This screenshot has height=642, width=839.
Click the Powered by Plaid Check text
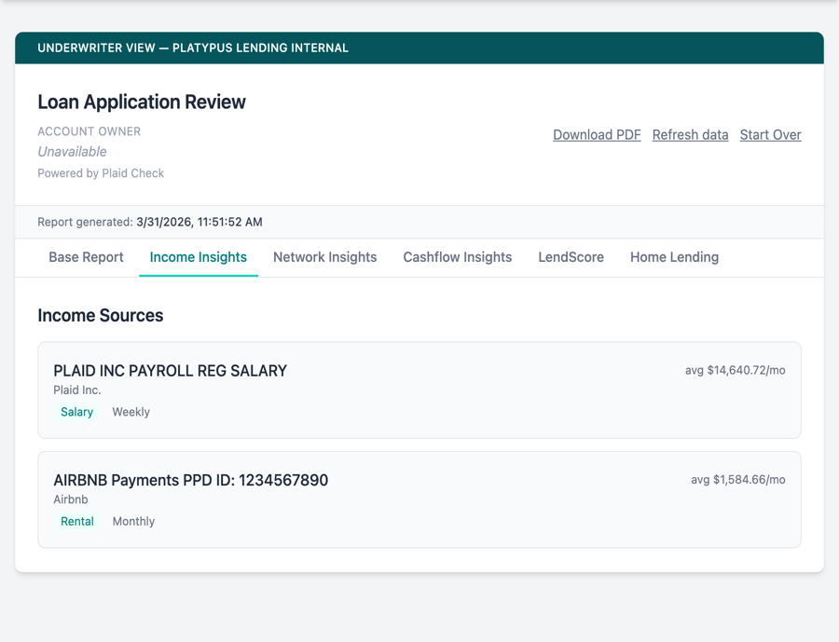click(101, 173)
